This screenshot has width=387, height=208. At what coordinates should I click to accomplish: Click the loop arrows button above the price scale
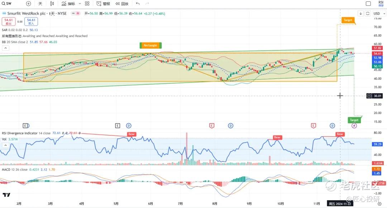368,13
